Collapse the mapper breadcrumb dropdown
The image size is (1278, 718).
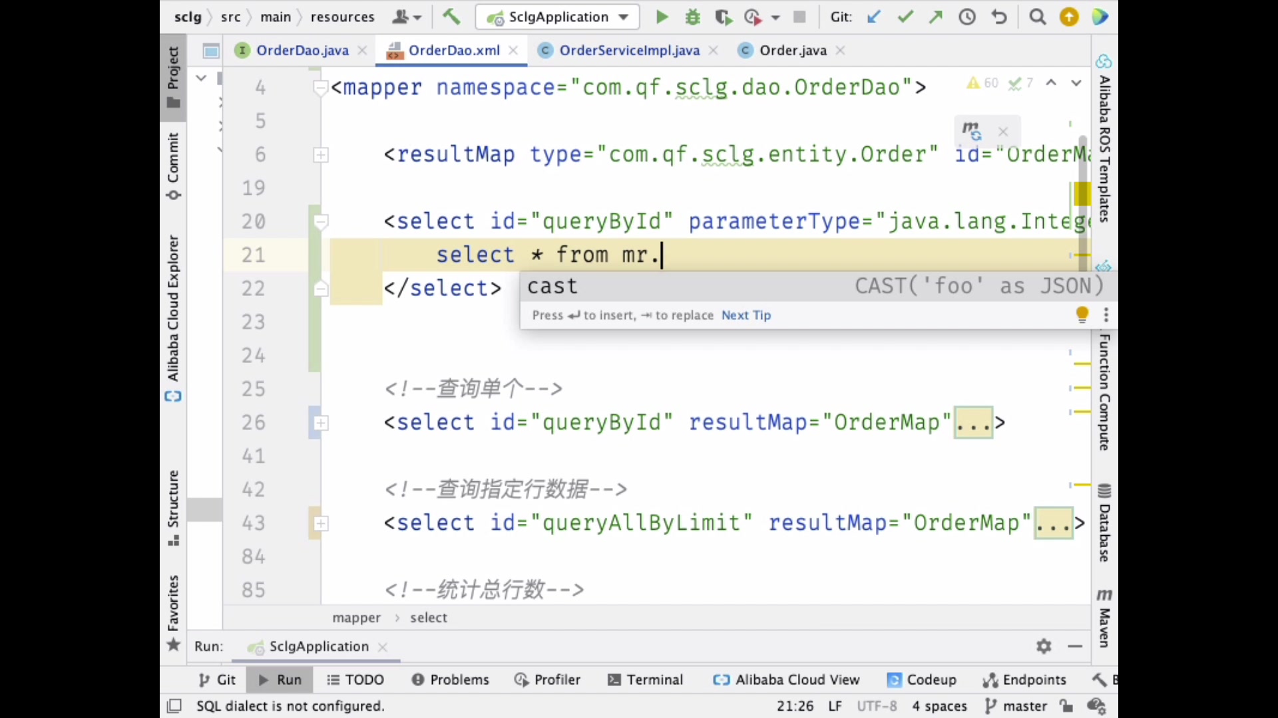click(355, 617)
